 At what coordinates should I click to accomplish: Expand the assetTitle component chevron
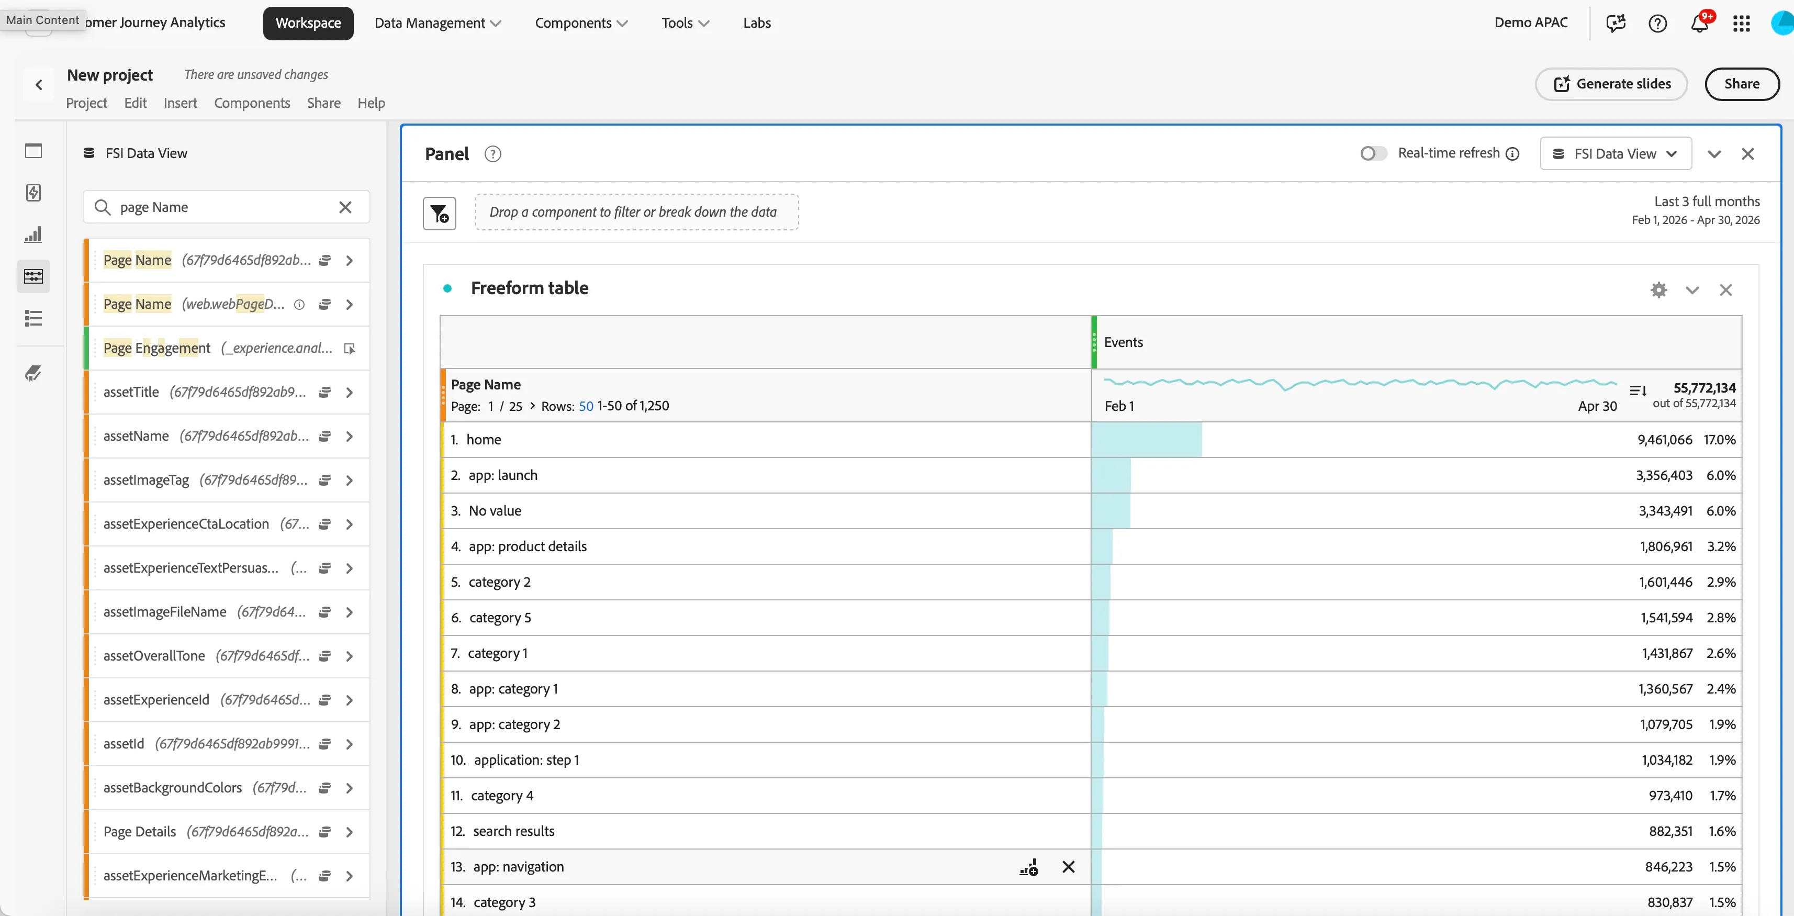pyautogui.click(x=350, y=393)
